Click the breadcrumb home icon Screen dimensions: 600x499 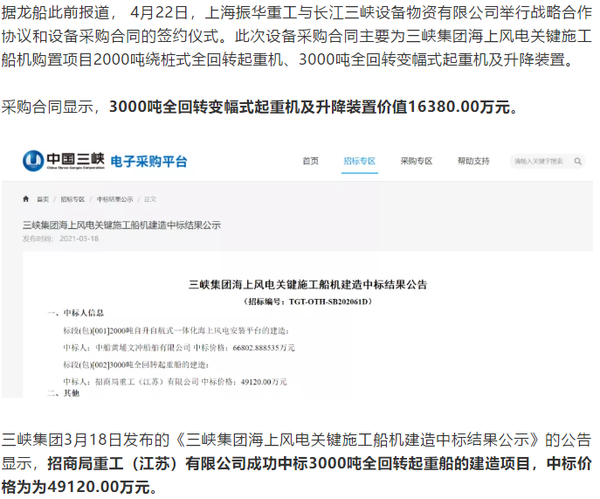[28, 200]
